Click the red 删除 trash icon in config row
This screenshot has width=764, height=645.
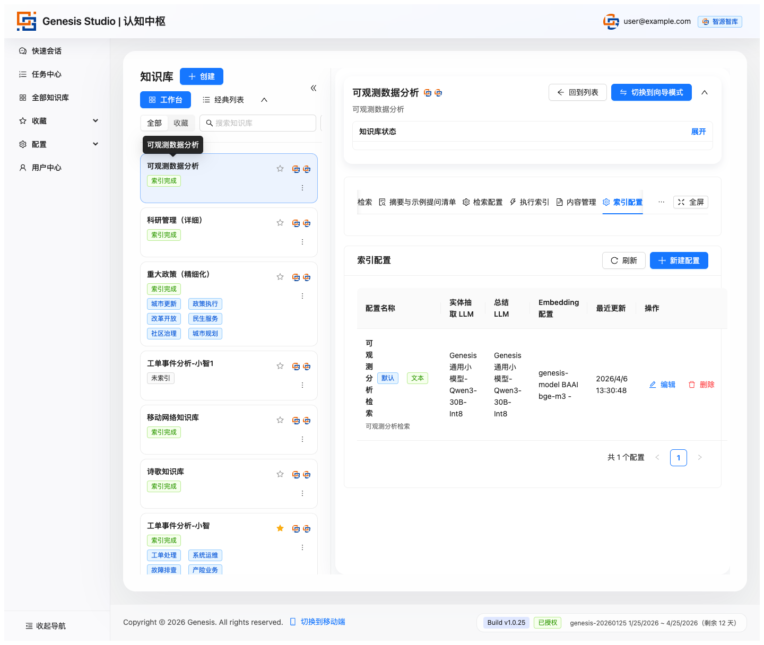click(692, 385)
